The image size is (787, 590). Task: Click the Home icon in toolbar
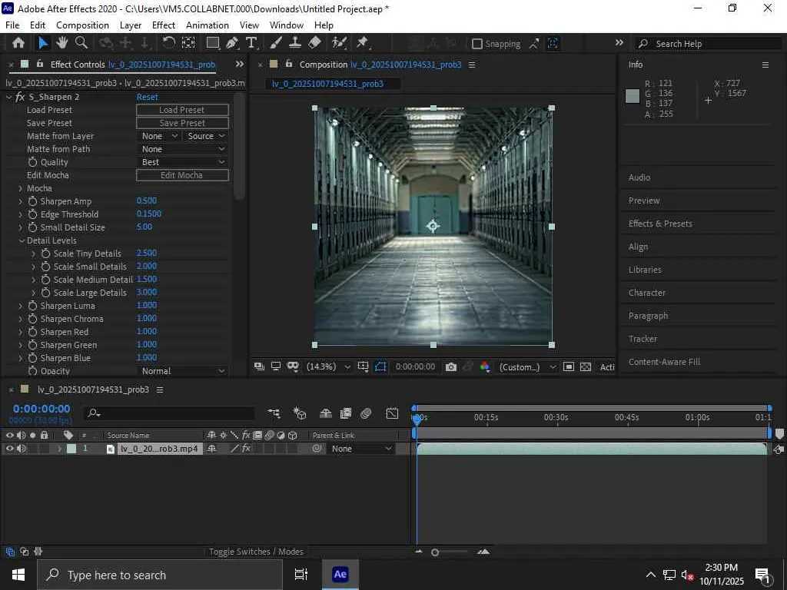pos(18,43)
